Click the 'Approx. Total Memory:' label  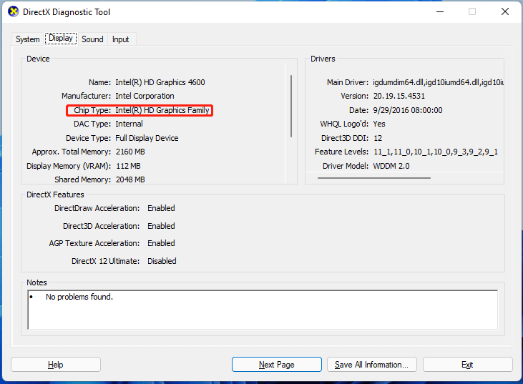pos(72,152)
